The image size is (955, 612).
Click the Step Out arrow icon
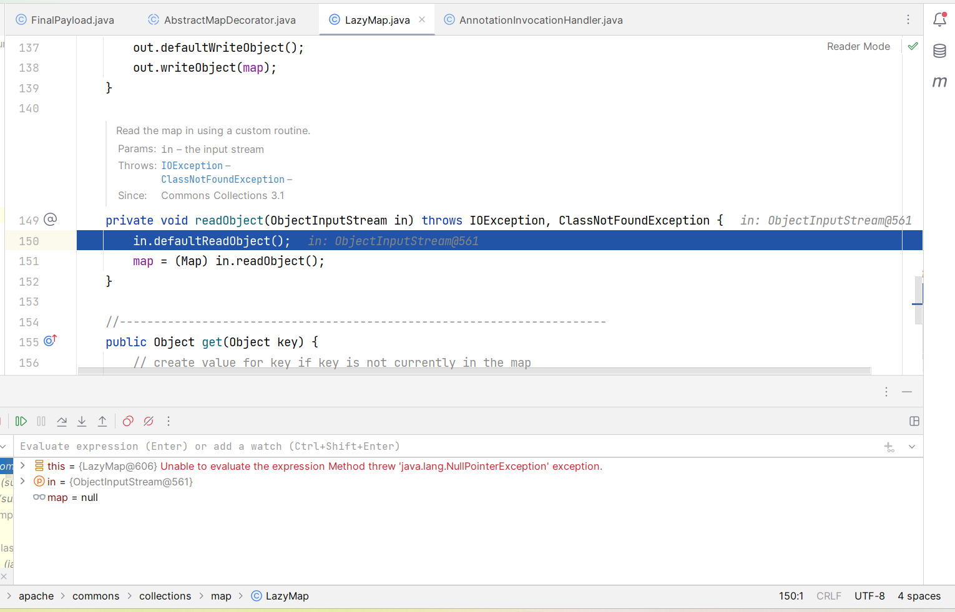(x=102, y=421)
